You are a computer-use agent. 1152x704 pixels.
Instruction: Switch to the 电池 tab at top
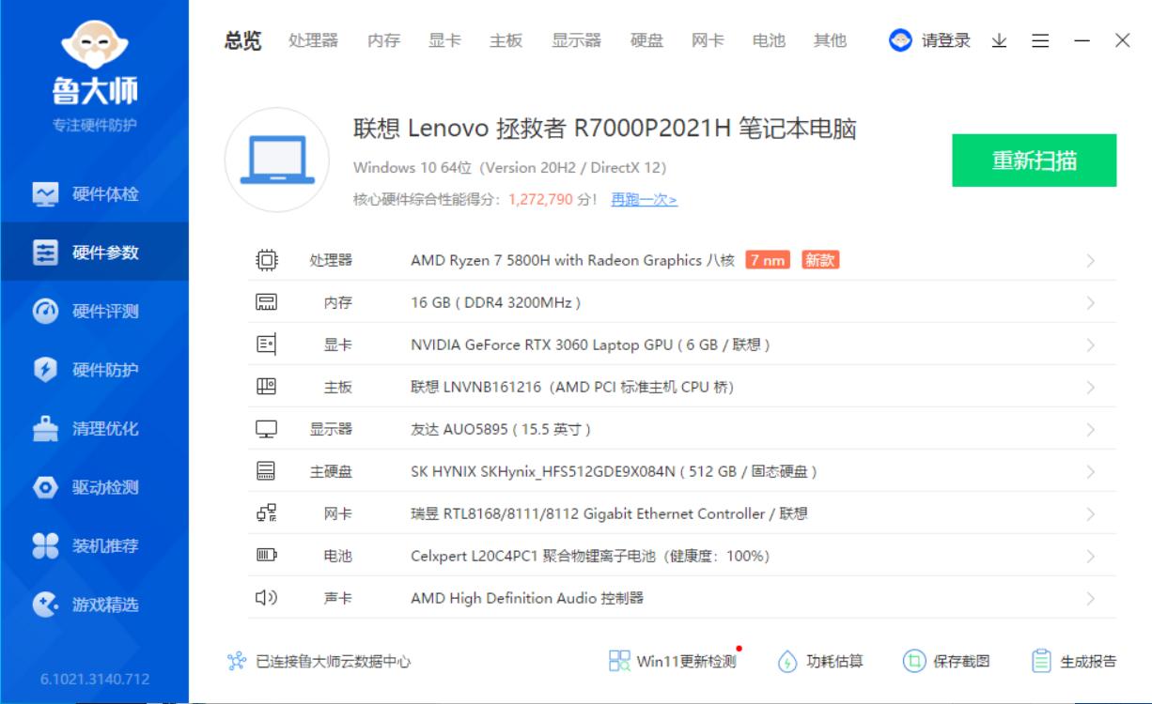769,40
